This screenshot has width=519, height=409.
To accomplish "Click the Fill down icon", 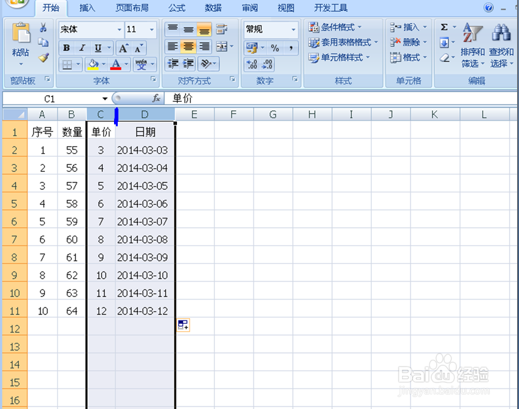I will point(444,43).
